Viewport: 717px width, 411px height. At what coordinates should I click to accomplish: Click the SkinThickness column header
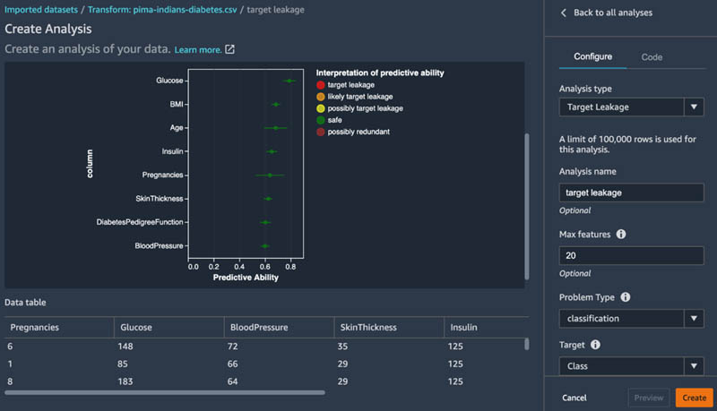click(368, 328)
